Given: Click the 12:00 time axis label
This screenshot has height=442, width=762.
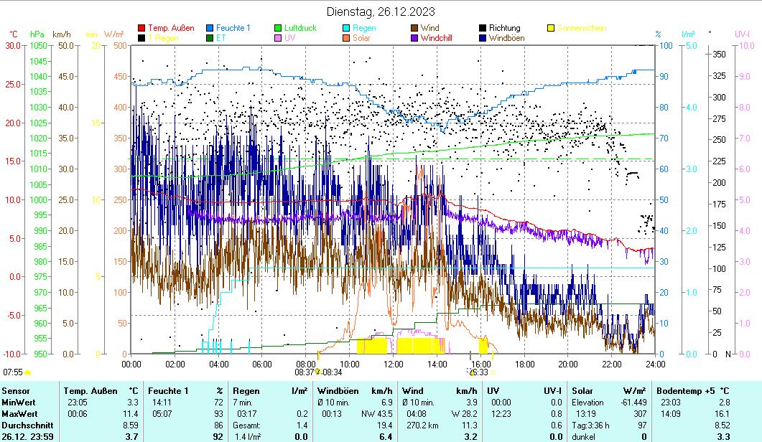Looking at the screenshot, I should coord(393,364).
